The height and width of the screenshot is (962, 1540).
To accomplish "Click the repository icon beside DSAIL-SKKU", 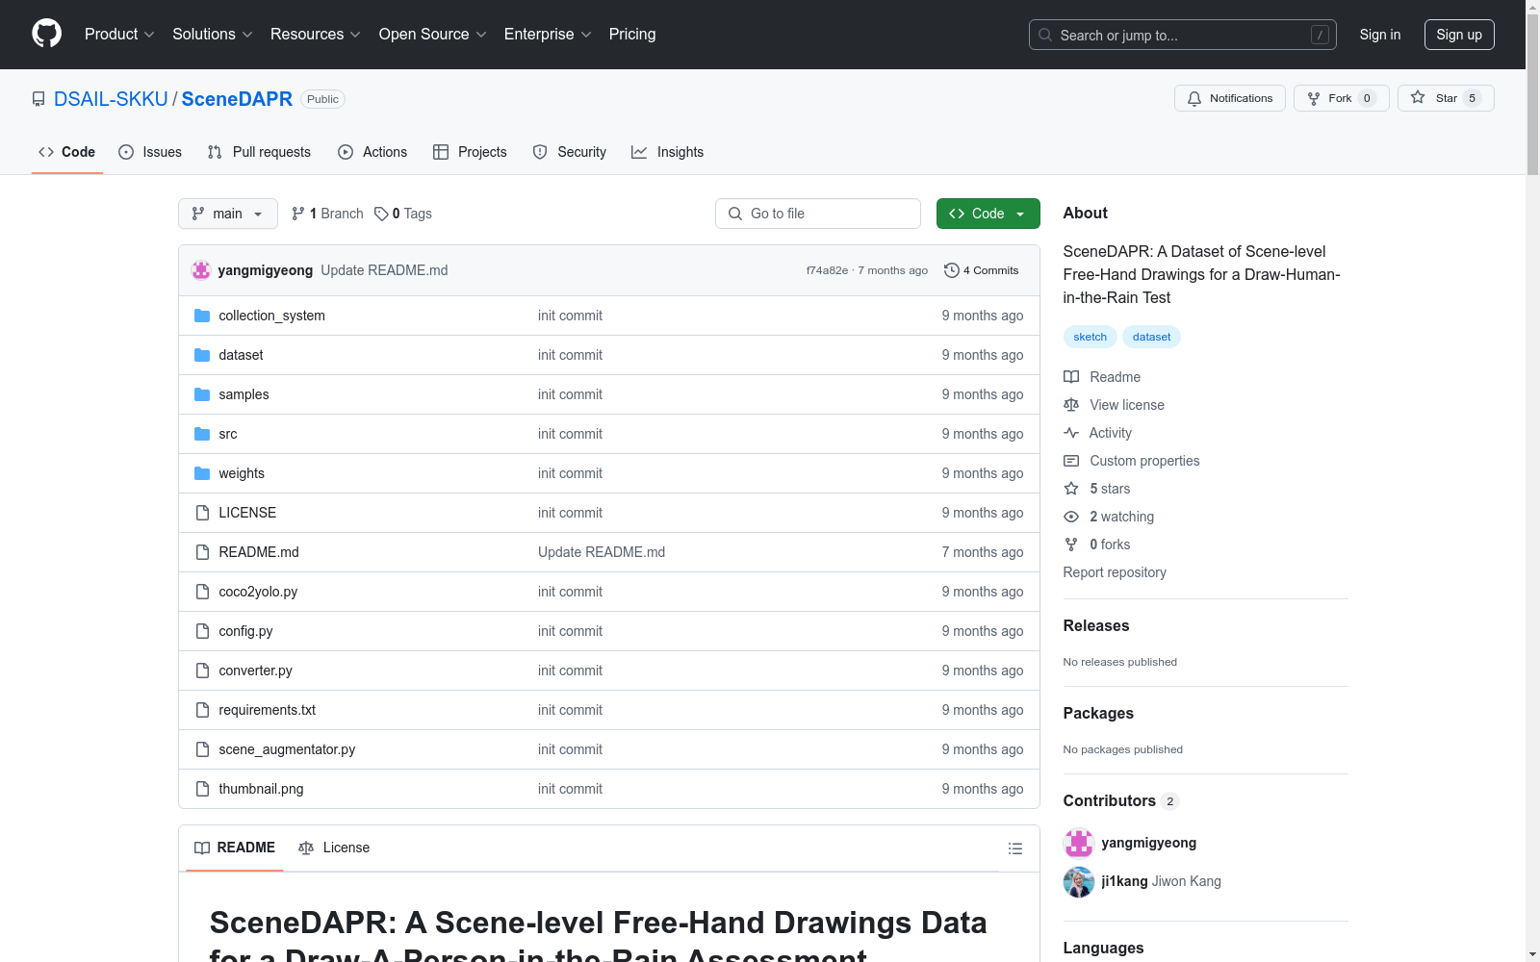I will [38, 99].
